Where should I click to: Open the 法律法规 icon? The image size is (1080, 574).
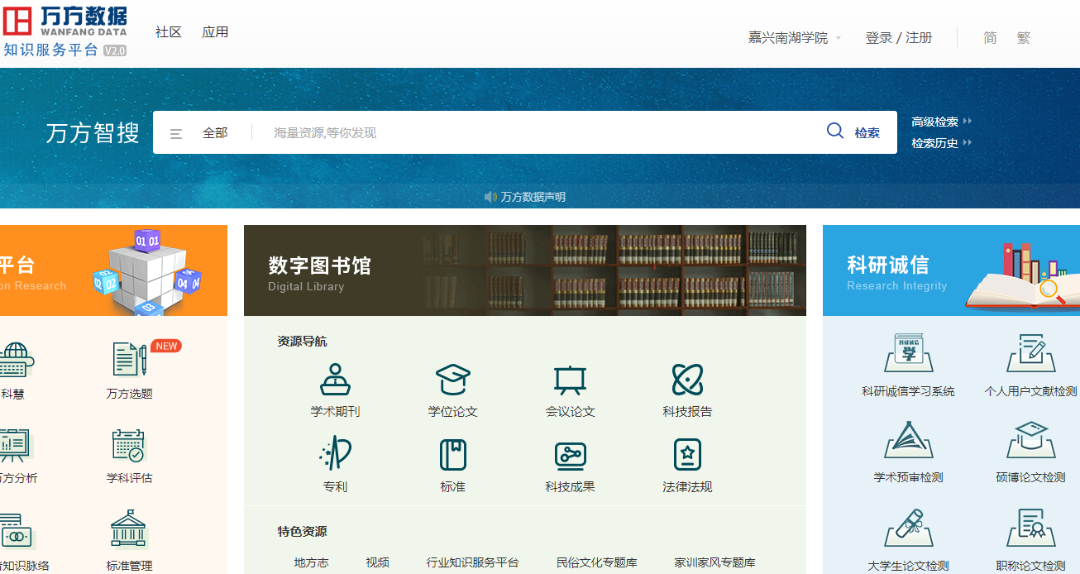(x=687, y=455)
